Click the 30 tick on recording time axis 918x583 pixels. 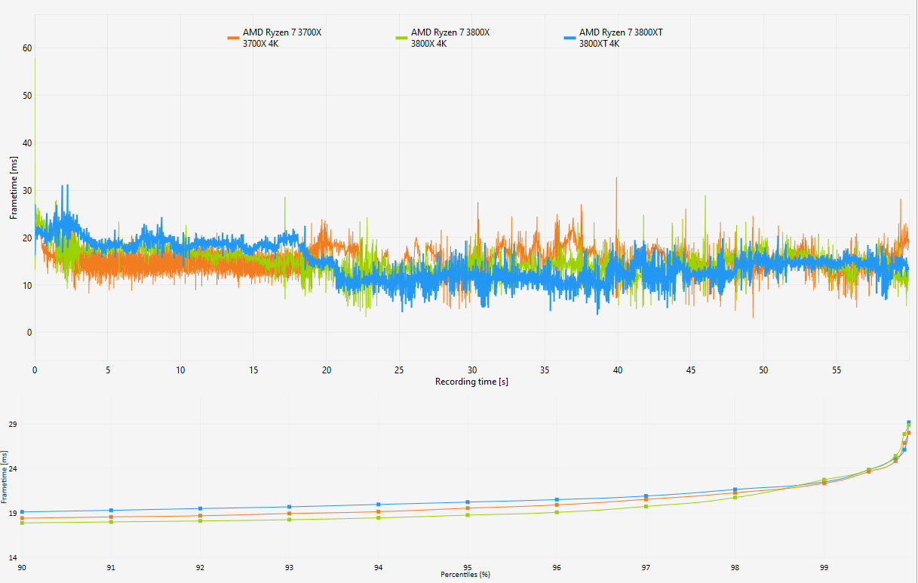pyautogui.click(x=471, y=370)
